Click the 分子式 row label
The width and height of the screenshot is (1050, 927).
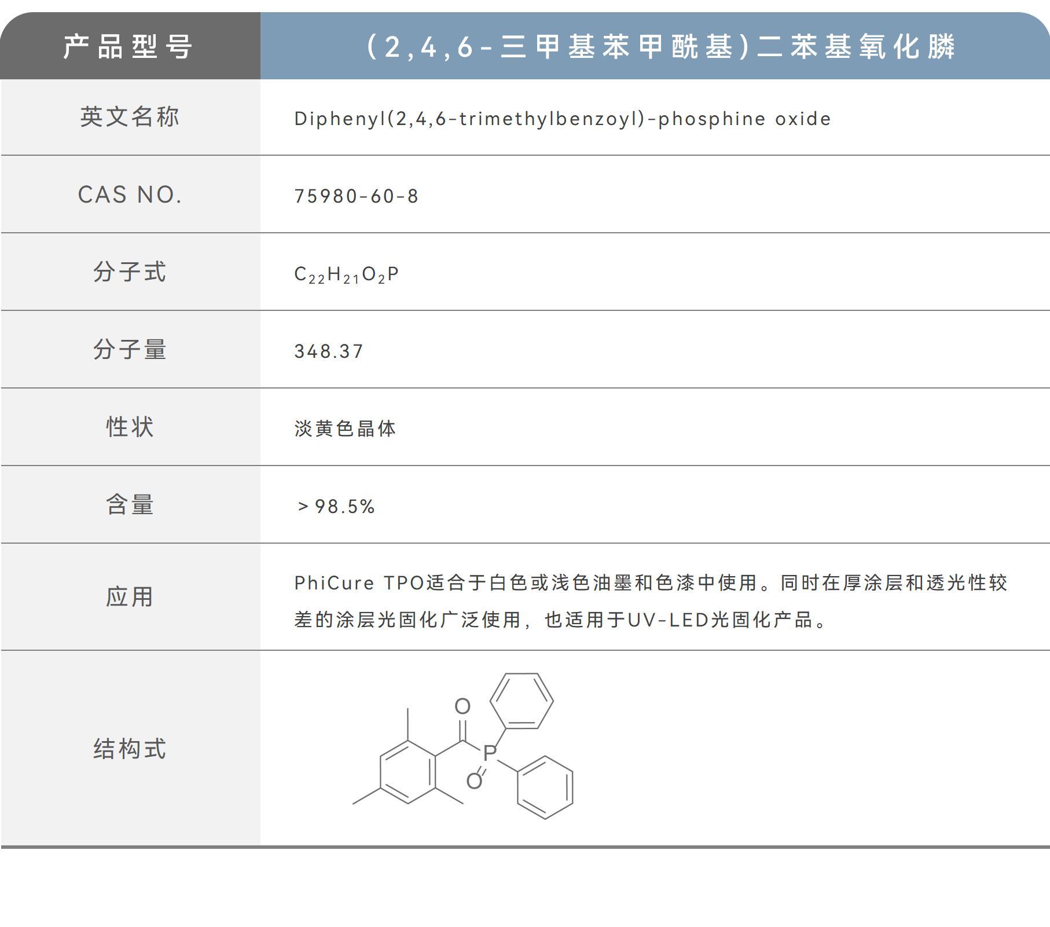pyautogui.click(x=130, y=272)
